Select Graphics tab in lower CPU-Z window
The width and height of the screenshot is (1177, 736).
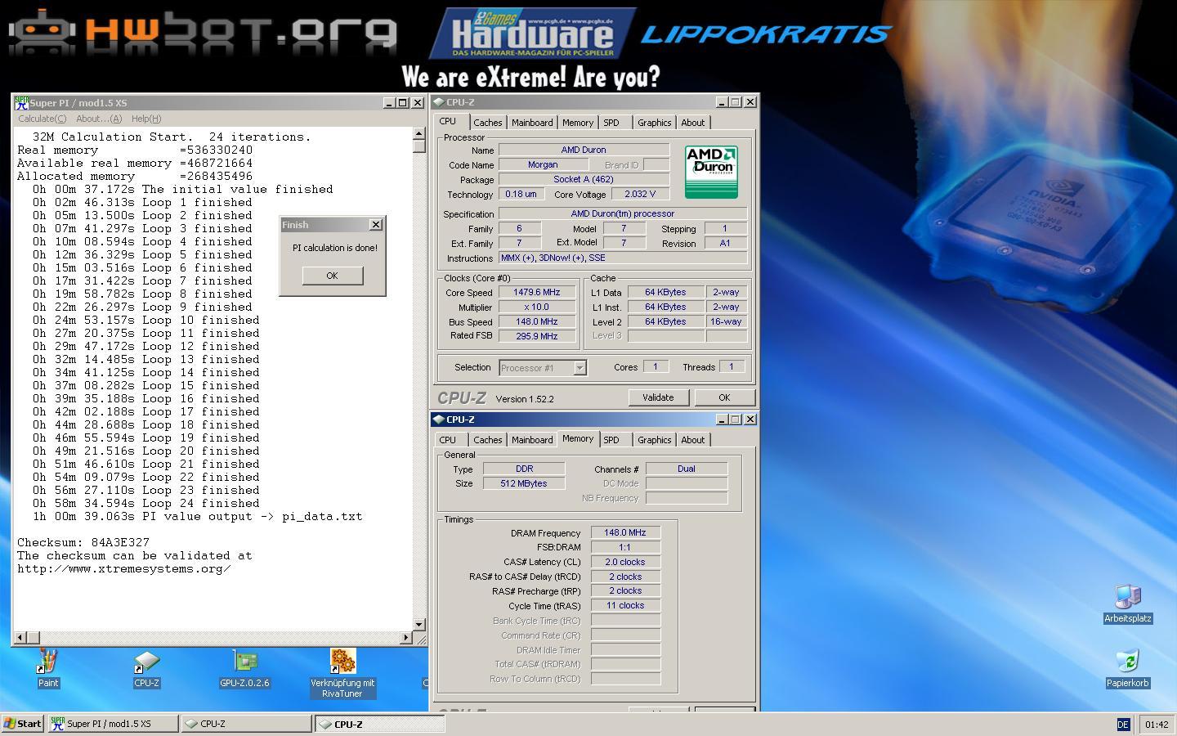coord(654,440)
